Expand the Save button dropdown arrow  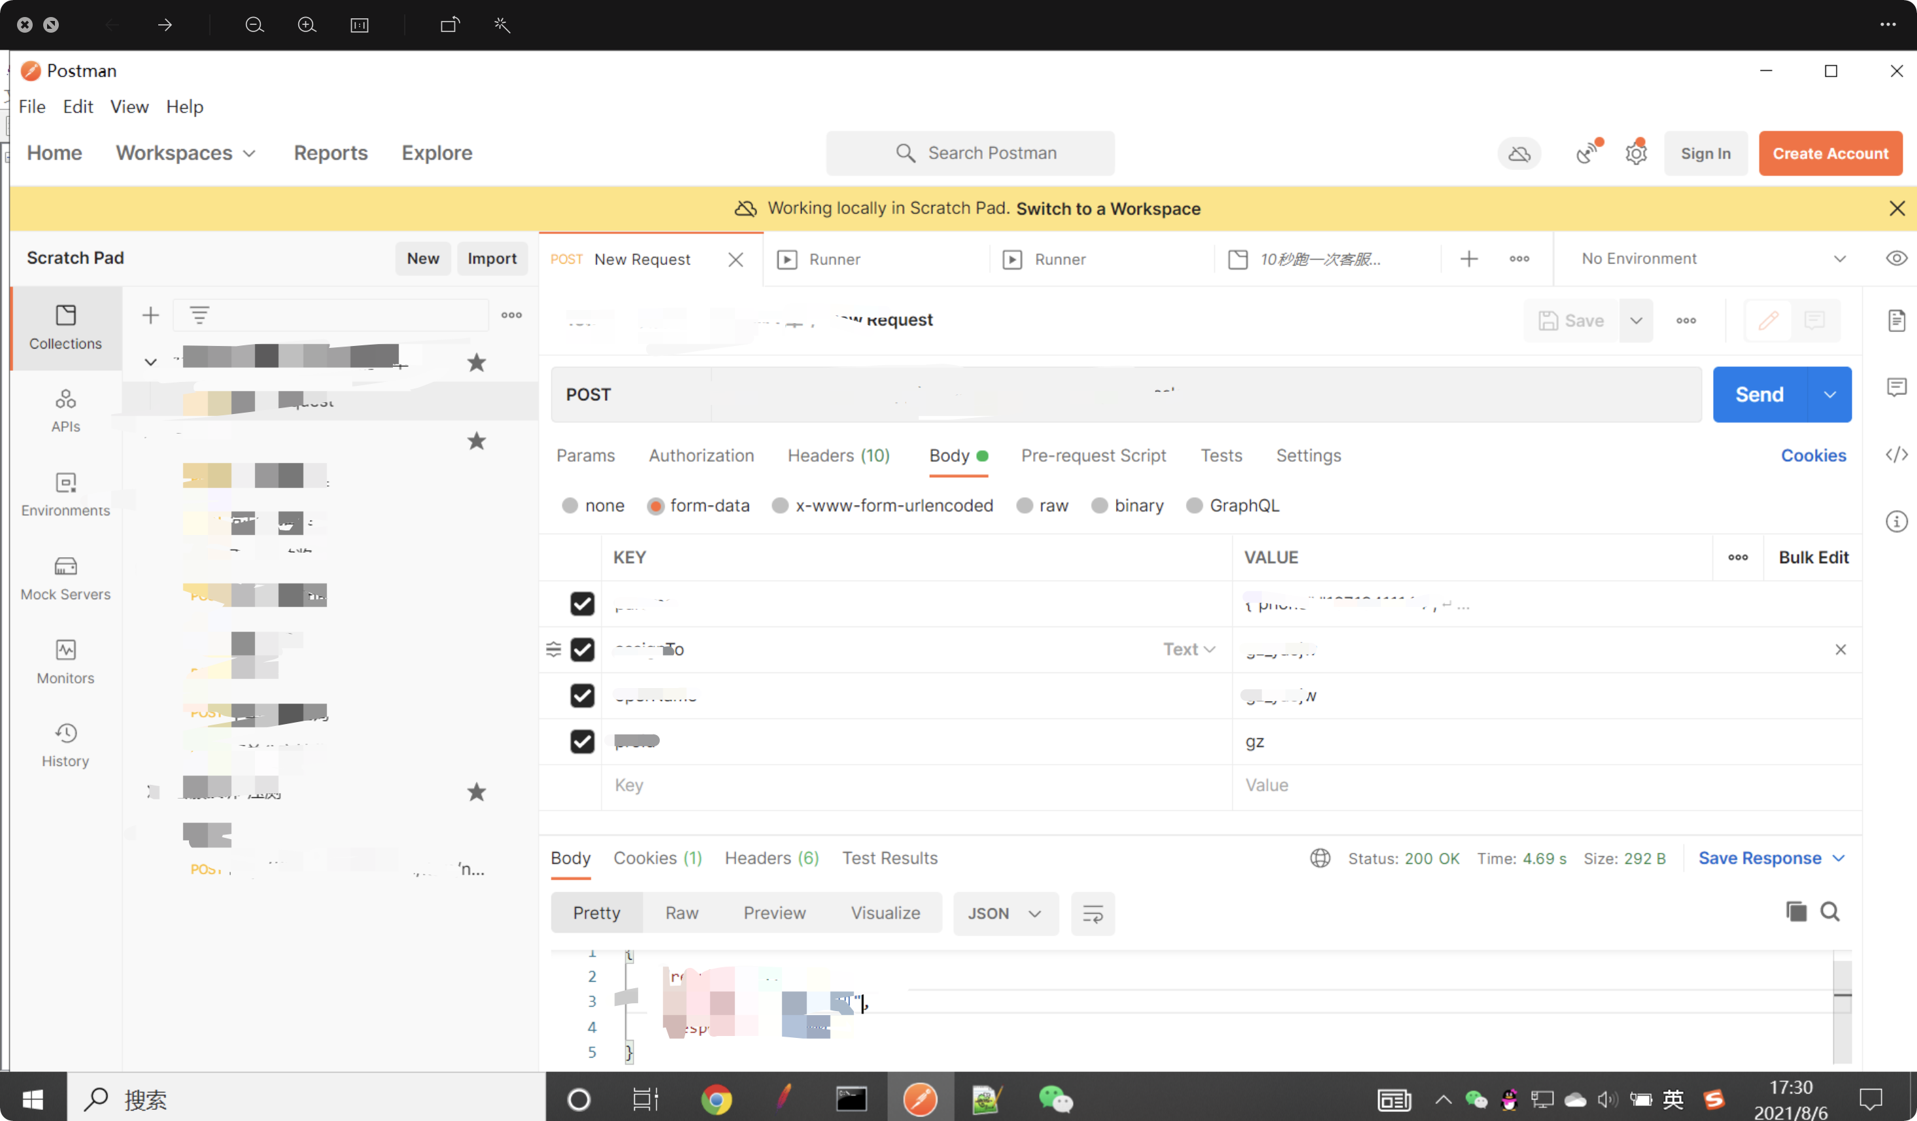[1636, 320]
